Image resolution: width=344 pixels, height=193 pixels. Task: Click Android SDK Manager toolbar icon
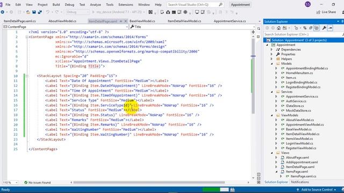pyautogui.click(x=168, y=12)
